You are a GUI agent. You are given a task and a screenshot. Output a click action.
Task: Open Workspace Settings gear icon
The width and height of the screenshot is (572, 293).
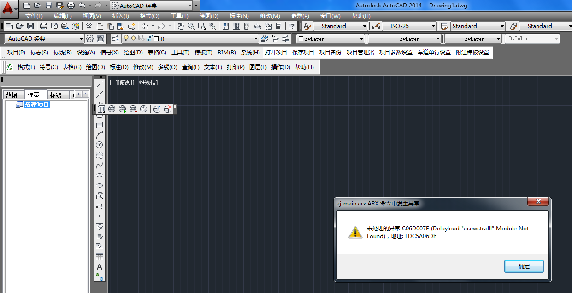[x=90, y=39]
